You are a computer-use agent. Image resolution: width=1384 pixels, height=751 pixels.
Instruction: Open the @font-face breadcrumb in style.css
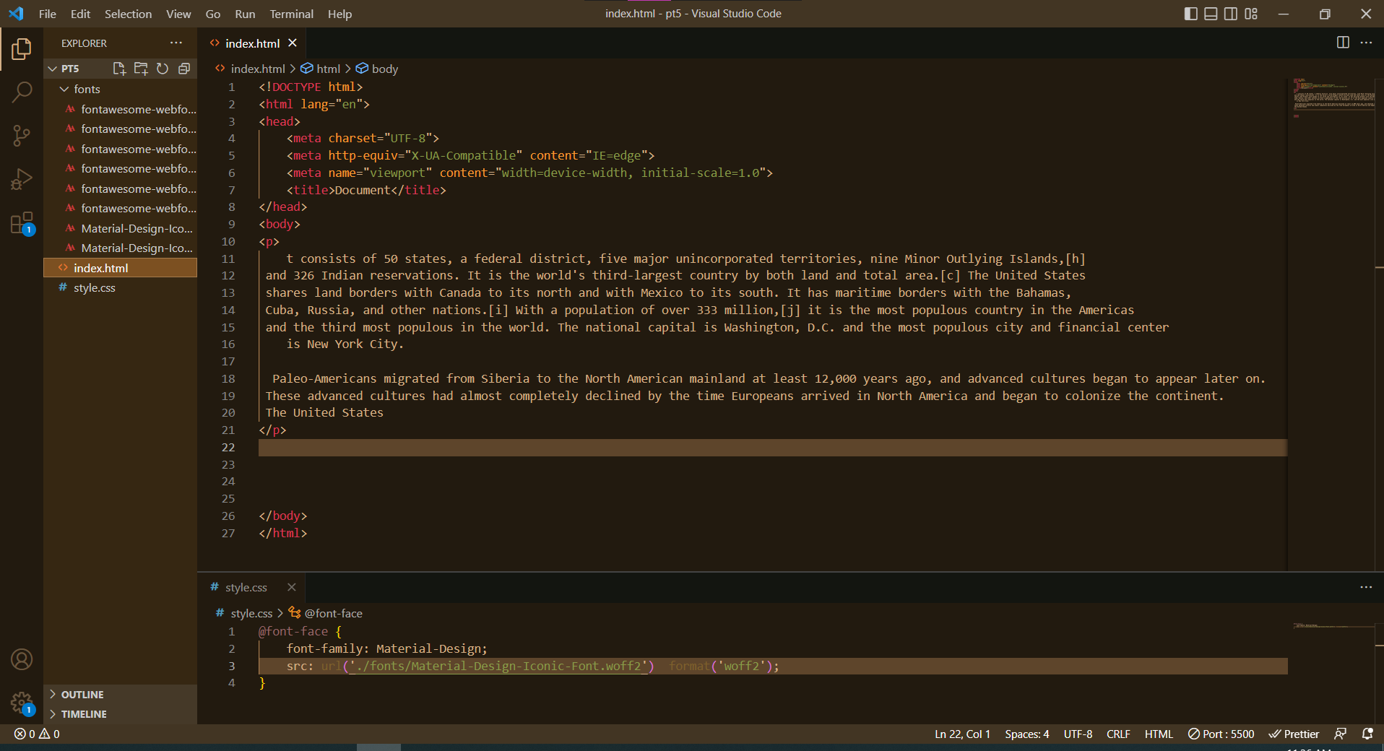[326, 613]
